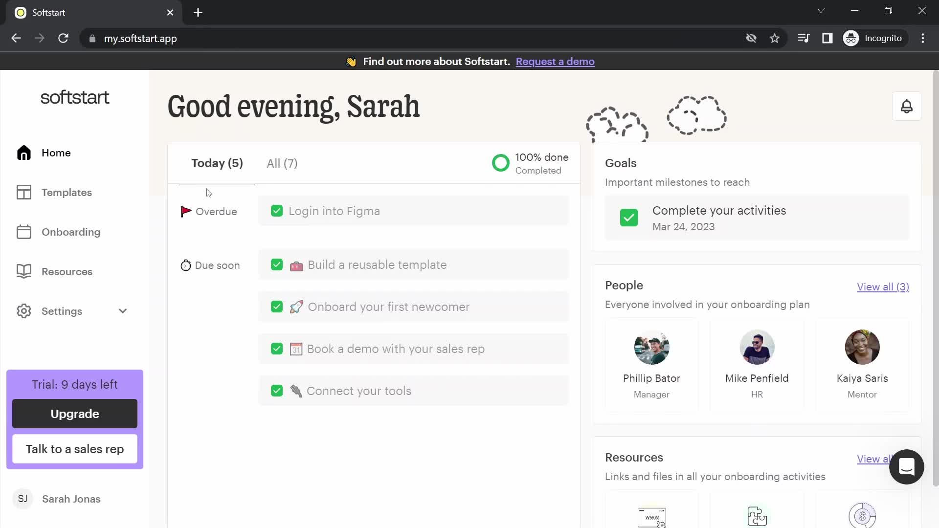The width and height of the screenshot is (939, 528).
Task: Click the Request a demo link
Action: tap(555, 61)
